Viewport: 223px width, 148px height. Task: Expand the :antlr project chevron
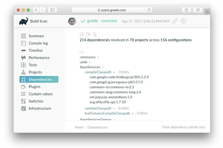coord(90,62)
